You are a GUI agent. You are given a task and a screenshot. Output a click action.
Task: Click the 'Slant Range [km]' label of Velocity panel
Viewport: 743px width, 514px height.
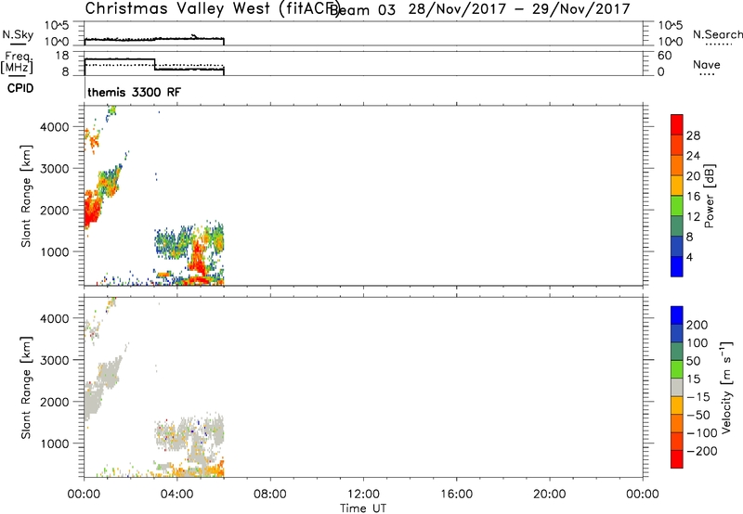[26, 387]
